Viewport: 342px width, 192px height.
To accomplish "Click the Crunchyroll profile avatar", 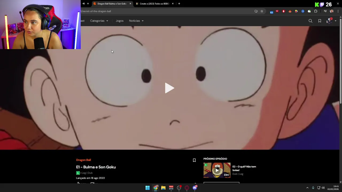I will [329, 21].
